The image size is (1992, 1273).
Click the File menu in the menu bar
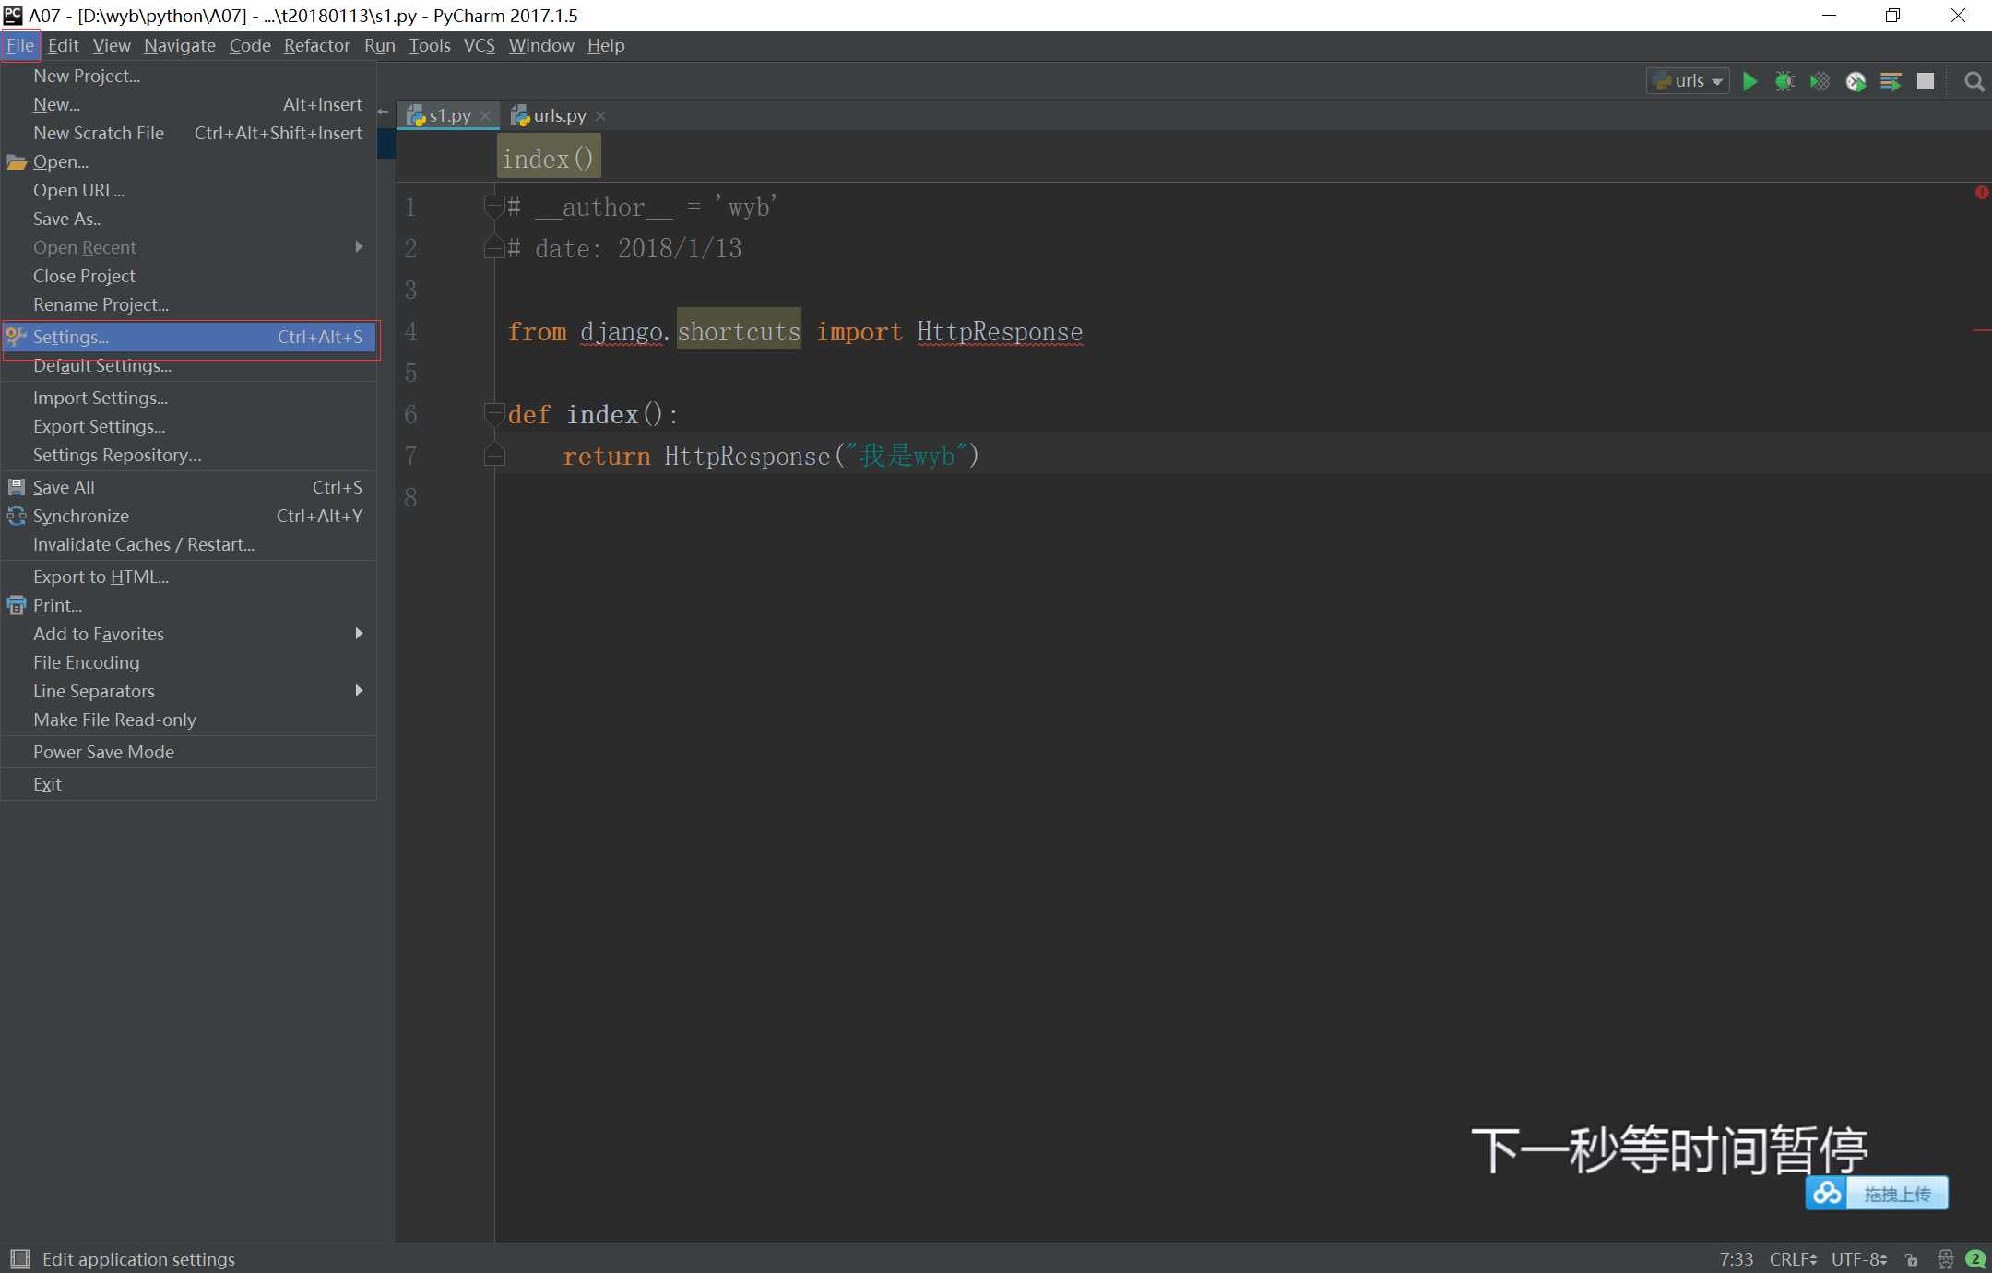(20, 45)
